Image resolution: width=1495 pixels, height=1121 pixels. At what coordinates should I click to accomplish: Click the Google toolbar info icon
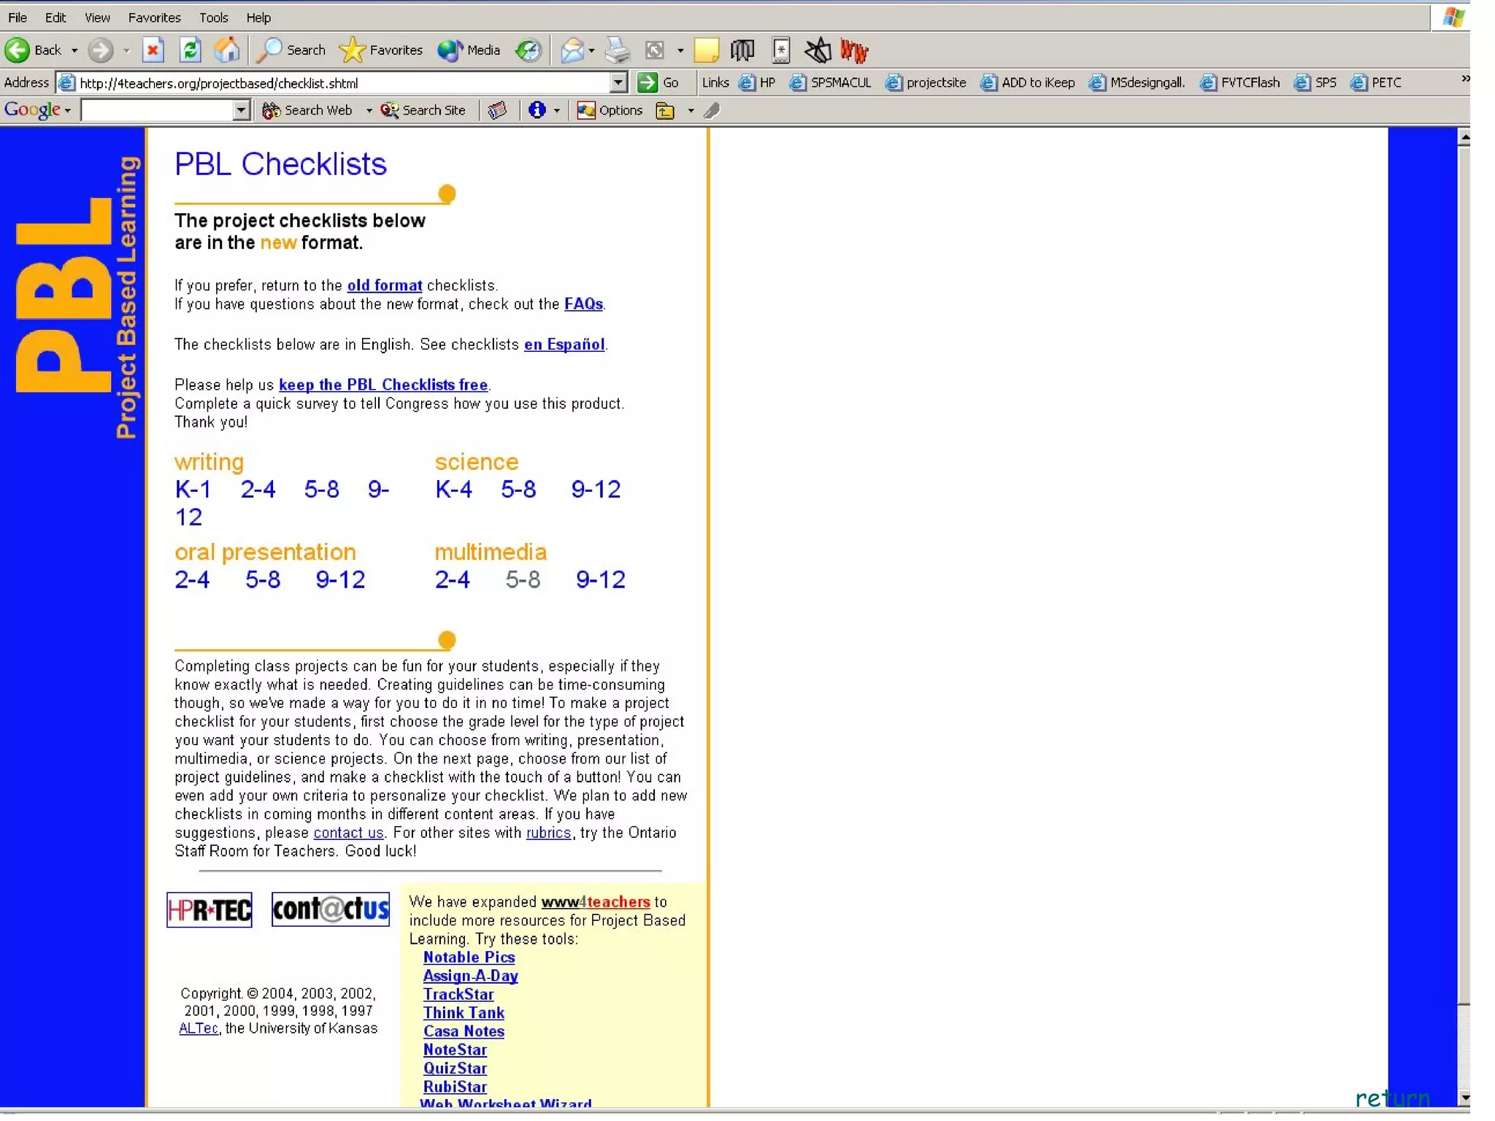tap(537, 110)
